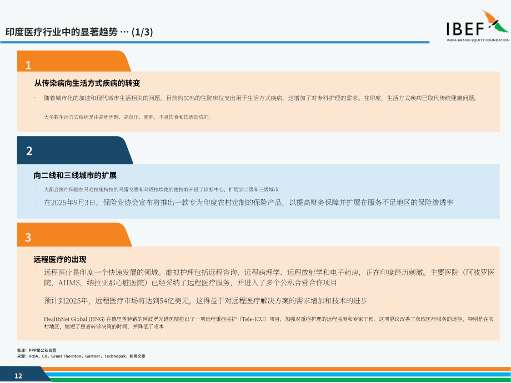
Task: Select the slide title 印度医疗行业中的显著趋势
Action: (x=61, y=32)
